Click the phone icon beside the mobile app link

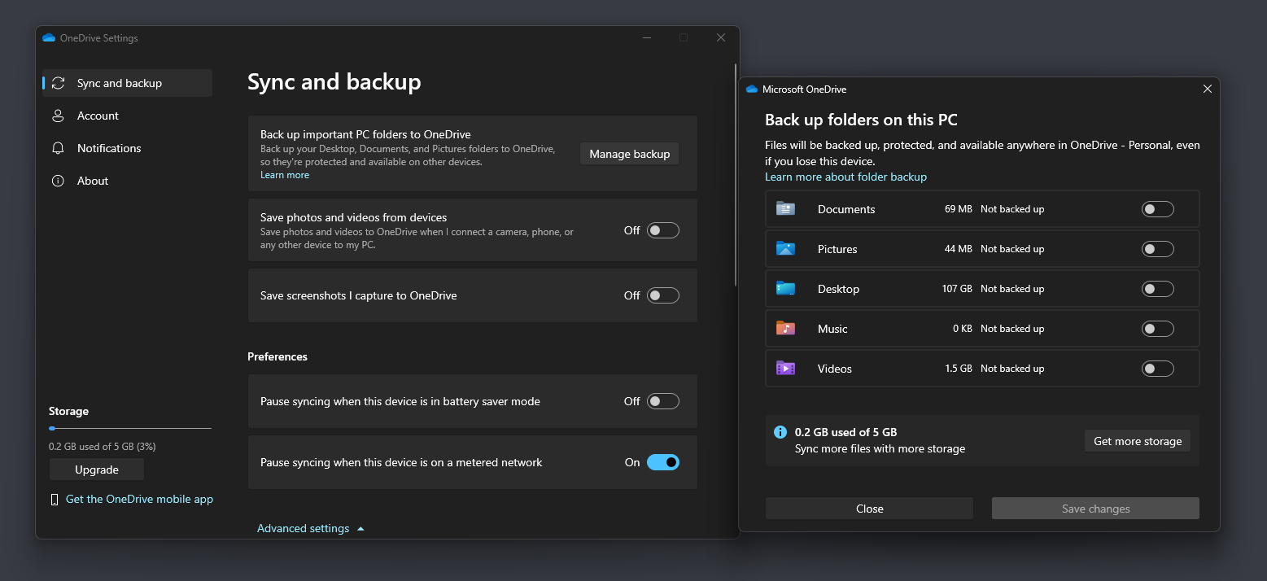point(55,499)
